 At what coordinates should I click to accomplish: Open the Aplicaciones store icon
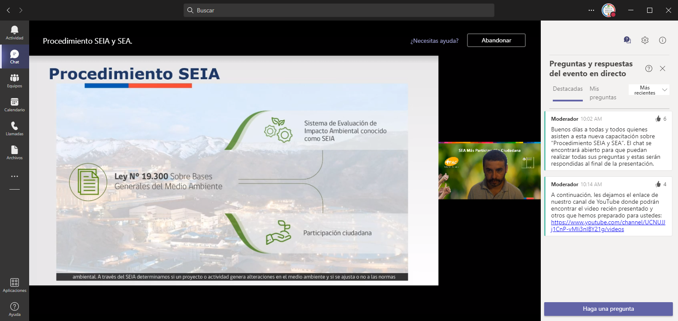[x=15, y=285]
